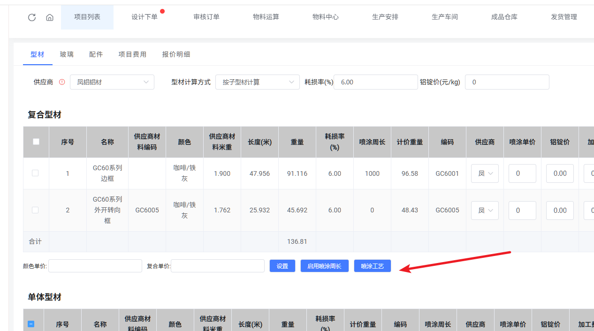Open row 2 supplier dropdown in table
Screen dimensions: 594x331
485,211
